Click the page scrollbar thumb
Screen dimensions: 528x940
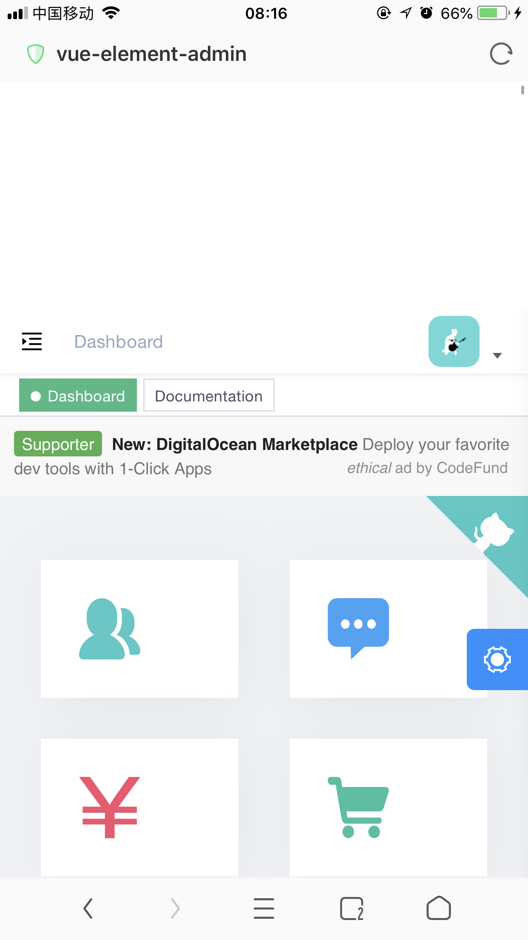[522, 90]
